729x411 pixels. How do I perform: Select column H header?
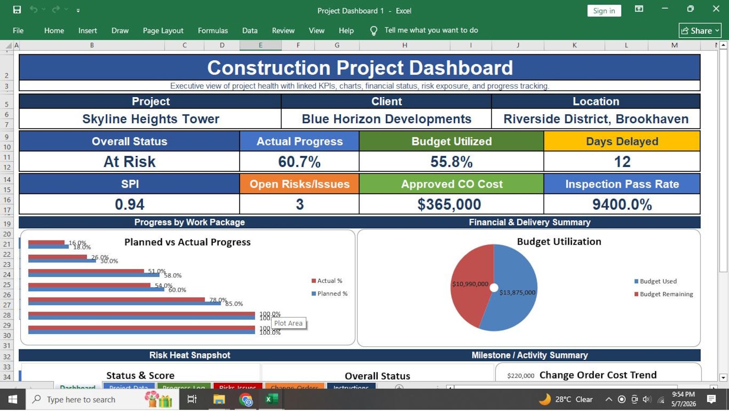pos(404,45)
